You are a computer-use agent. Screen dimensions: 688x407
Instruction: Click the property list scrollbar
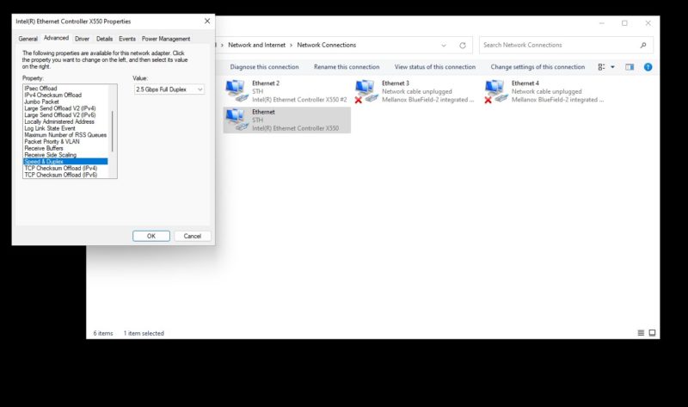click(x=113, y=131)
